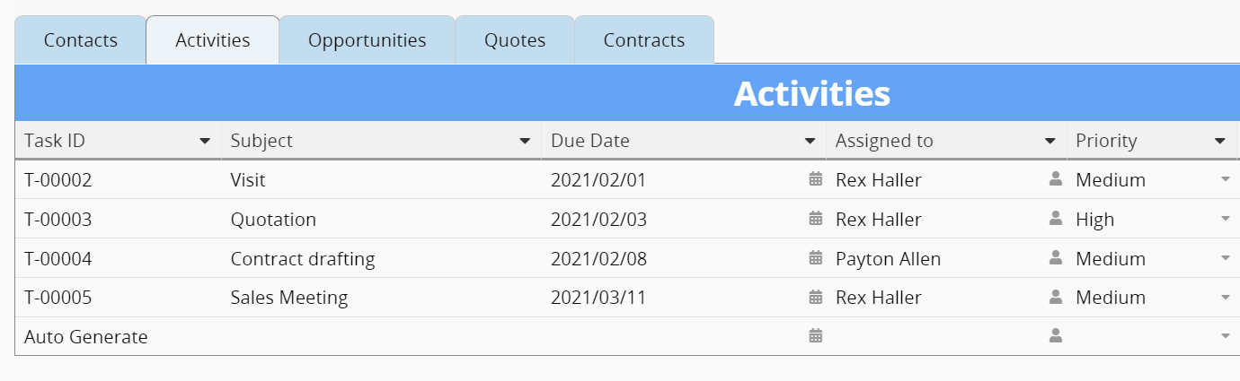1240x381 pixels.
Task: Click person icon next to Payton Allen
Action: [1056, 258]
